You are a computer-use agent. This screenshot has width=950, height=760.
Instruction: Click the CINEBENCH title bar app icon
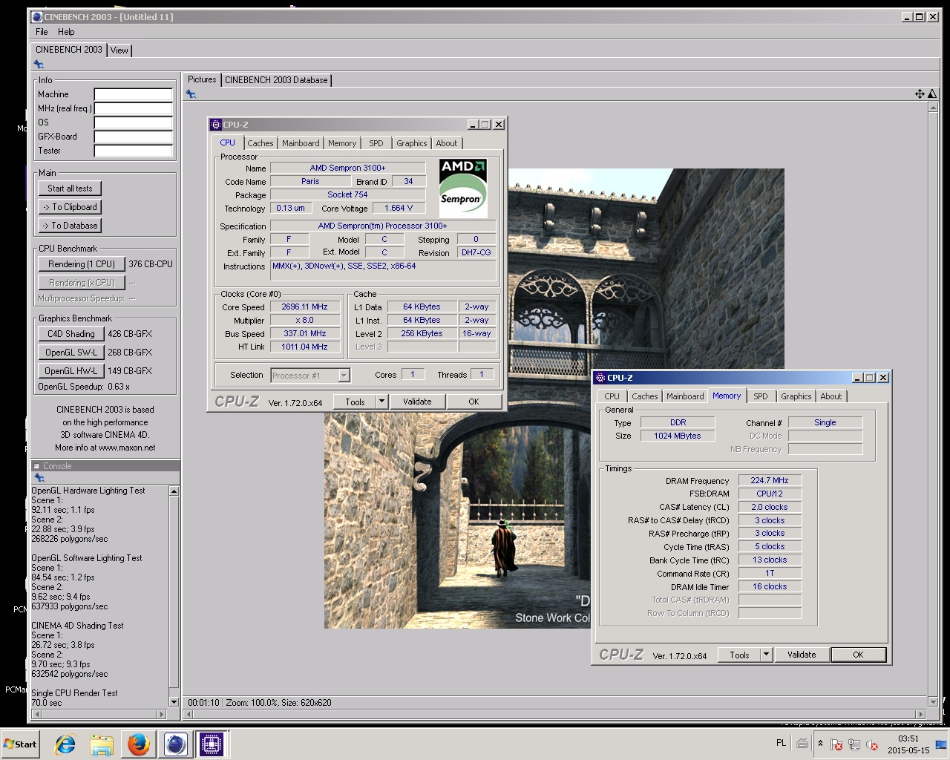click(x=36, y=16)
